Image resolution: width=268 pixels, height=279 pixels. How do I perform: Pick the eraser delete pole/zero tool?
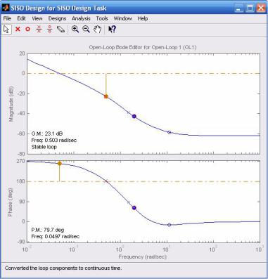60,30
